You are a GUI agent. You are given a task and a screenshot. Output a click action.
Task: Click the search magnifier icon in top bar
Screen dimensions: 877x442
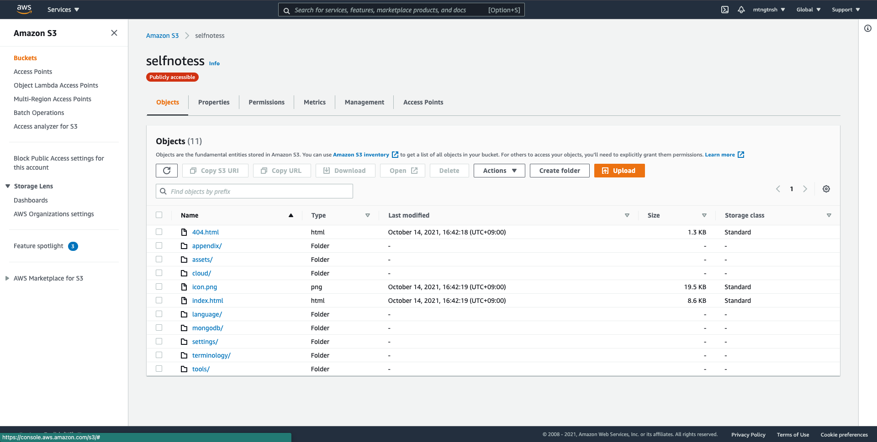tap(286, 10)
